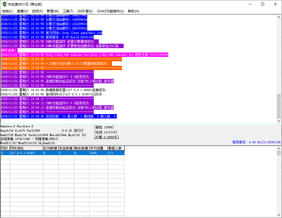This screenshot has height=218, width=282.
Task: Click the log panel scroll-down arrow
Action: (279, 121)
